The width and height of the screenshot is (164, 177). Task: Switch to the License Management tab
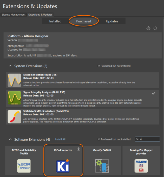(x=14, y=15)
